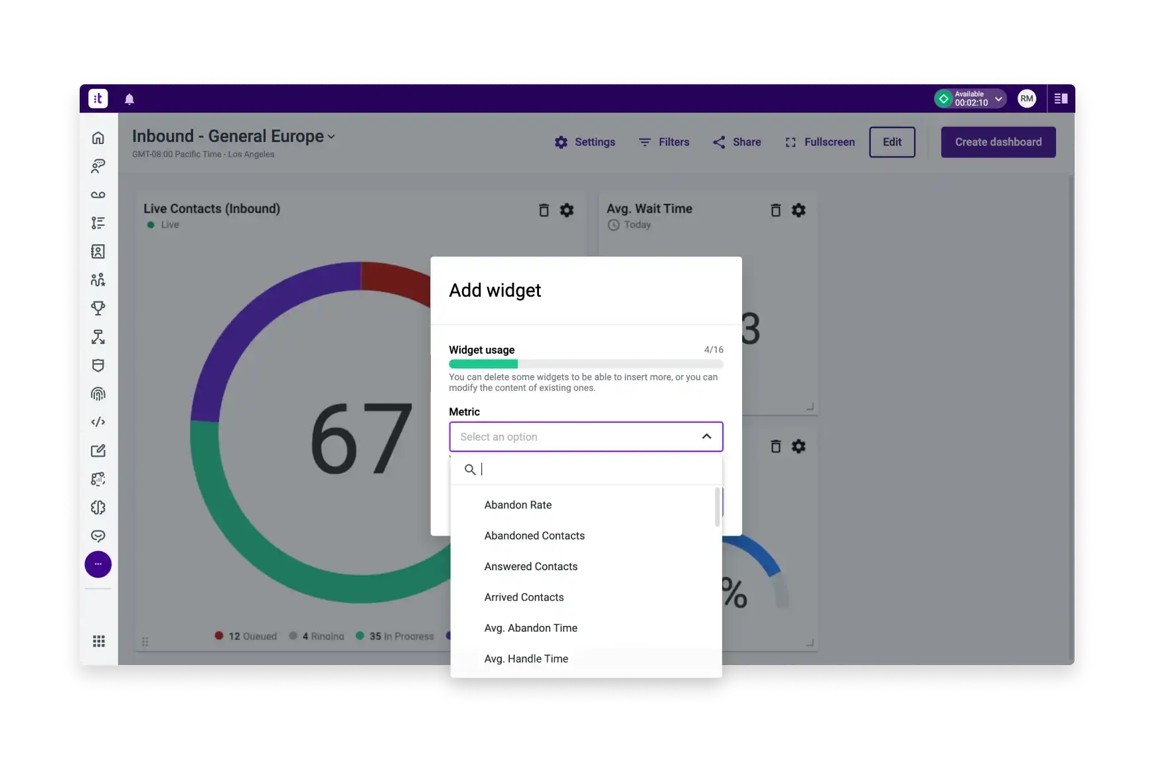This screenshot has height=770, width=1155.
Task: Toggle the right side panel icon
Action: pyautogui.click(x=1061, y=99)
